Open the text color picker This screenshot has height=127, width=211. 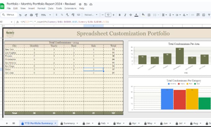pyautogui.click(x=136, y=15)
